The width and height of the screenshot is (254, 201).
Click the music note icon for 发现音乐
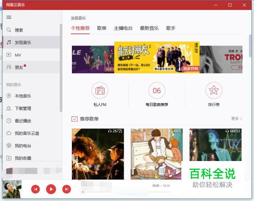[9, 43]
